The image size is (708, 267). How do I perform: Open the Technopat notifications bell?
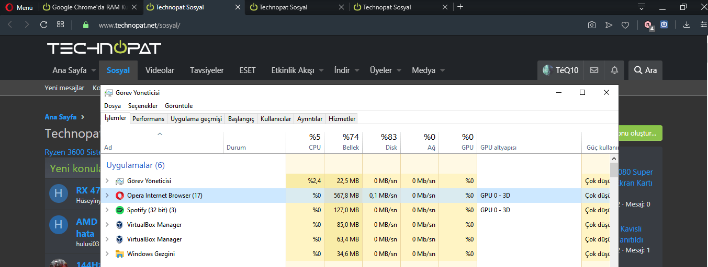tap(614, 70)
